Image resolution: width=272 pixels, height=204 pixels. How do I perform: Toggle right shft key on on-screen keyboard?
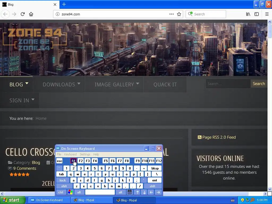[x=152, y=186]
